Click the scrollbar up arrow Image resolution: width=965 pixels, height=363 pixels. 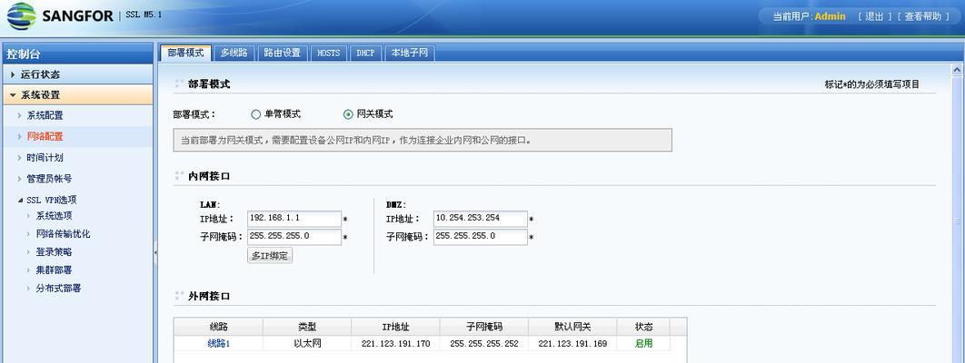tap(957, 69)
